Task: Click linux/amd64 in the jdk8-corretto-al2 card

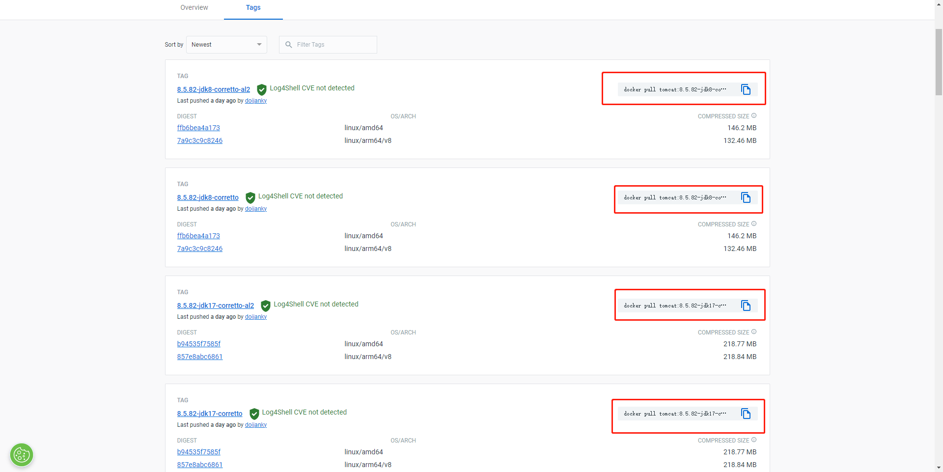Action: point(364,128)
